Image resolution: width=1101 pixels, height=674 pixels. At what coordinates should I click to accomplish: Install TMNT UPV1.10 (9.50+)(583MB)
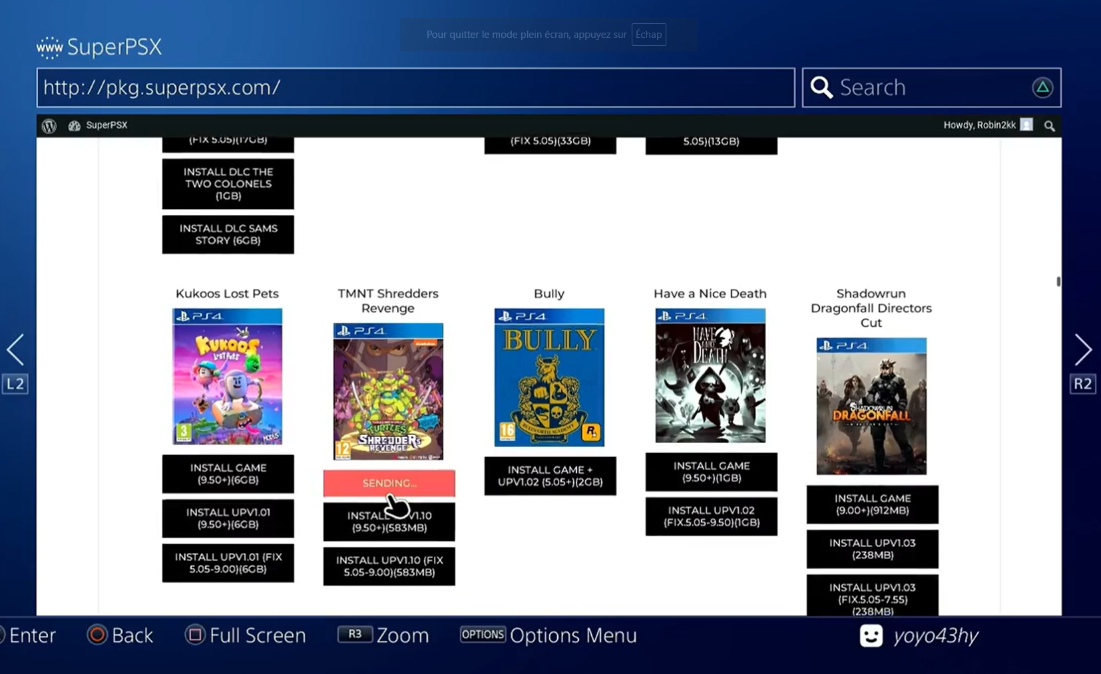tap(389, 522)
